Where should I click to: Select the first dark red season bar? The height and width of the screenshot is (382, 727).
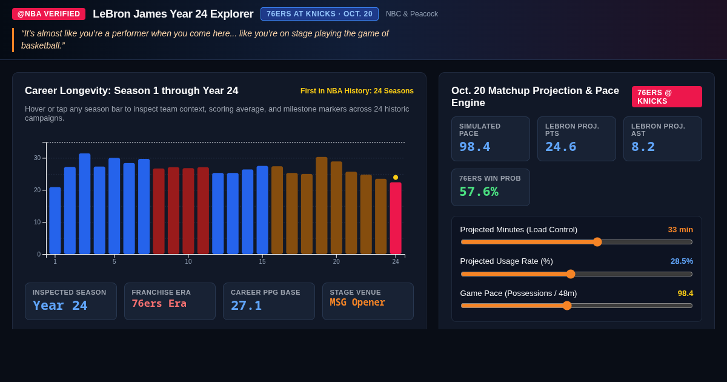[x=159, y=211]
